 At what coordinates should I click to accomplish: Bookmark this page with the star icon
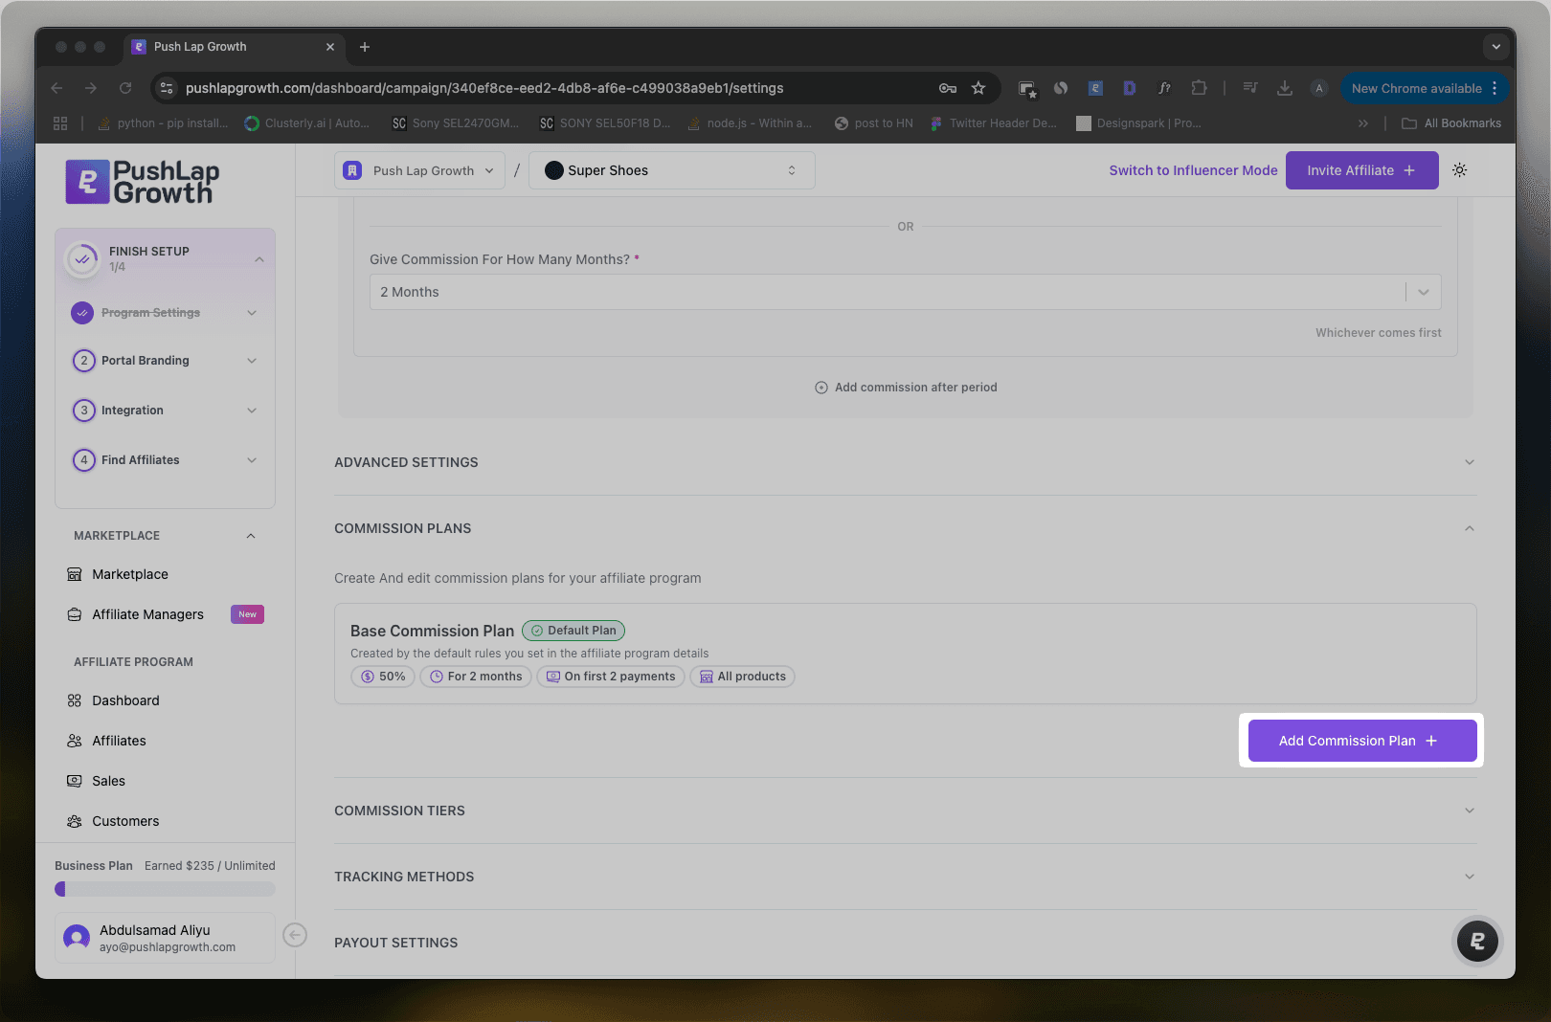978,88
